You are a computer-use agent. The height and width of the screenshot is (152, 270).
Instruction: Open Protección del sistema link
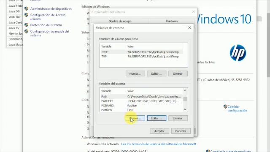pos(46,25)
